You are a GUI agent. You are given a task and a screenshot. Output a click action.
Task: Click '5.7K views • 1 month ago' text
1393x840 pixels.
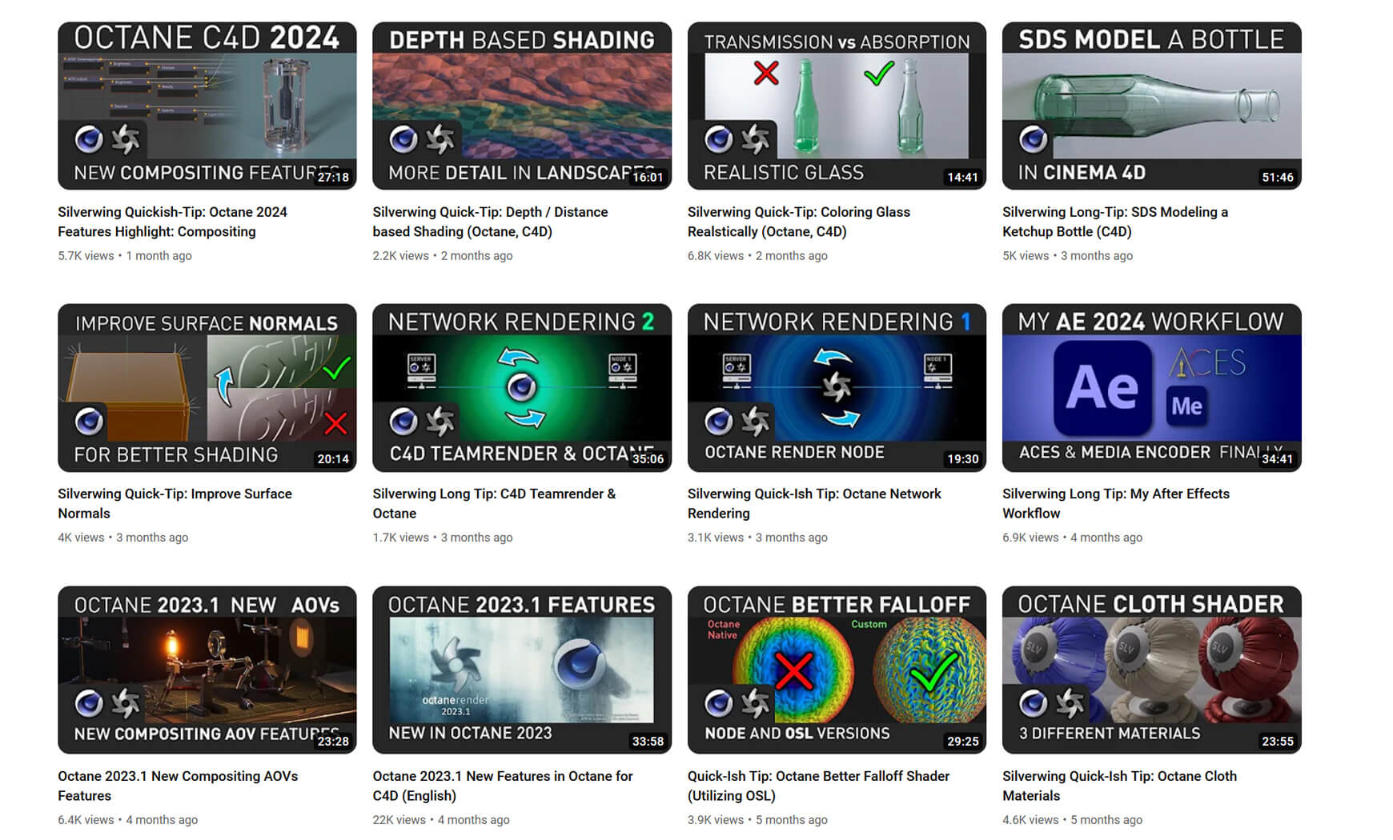125,256
